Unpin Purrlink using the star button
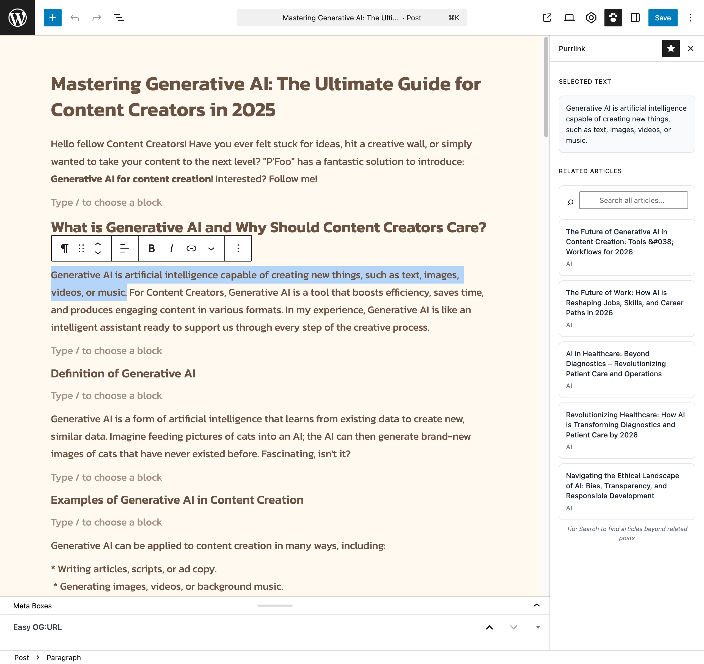Screen dimensions: 704x664 point(670,48)
